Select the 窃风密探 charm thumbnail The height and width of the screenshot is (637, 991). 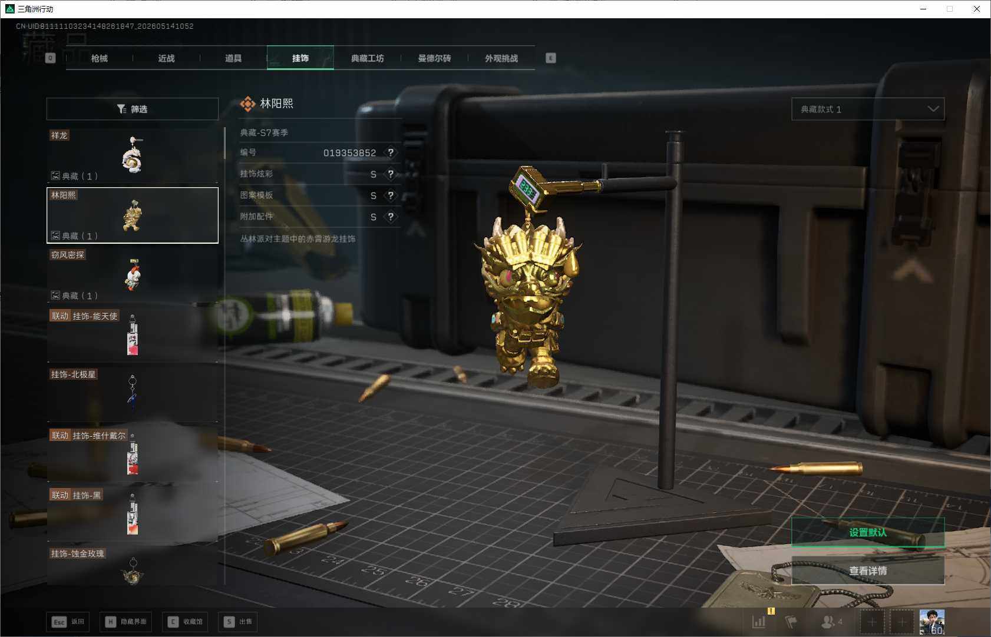133,275
